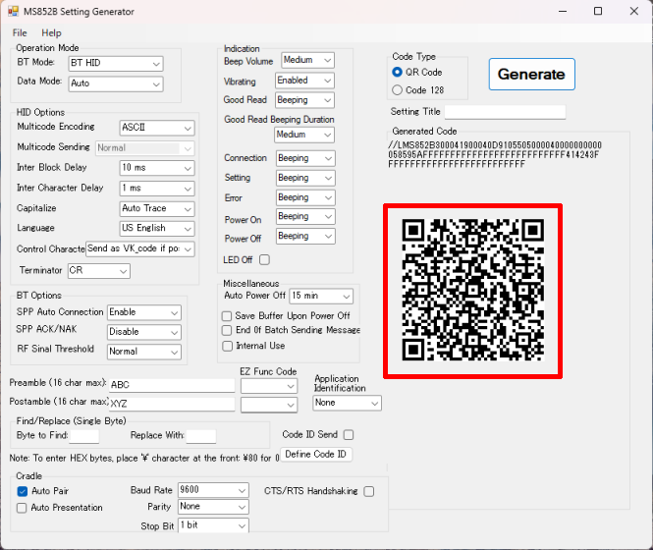Click the Preamble input field
The image size is (653, 550).
pyautogui.click(x=171, y=384)
